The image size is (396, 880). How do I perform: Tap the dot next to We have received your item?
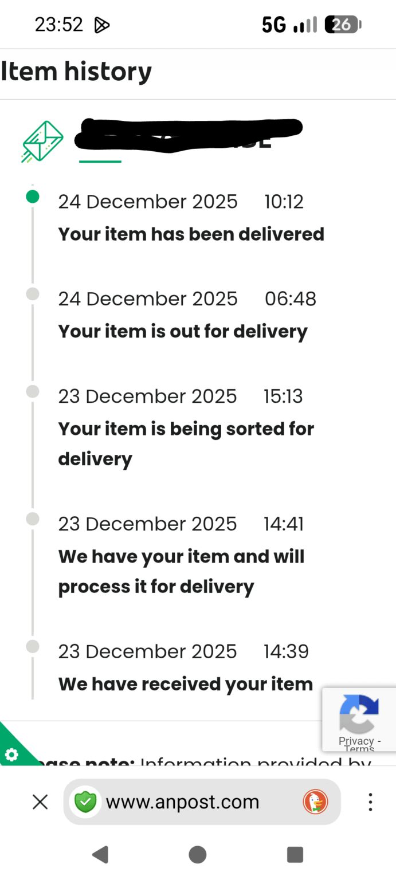33,646
